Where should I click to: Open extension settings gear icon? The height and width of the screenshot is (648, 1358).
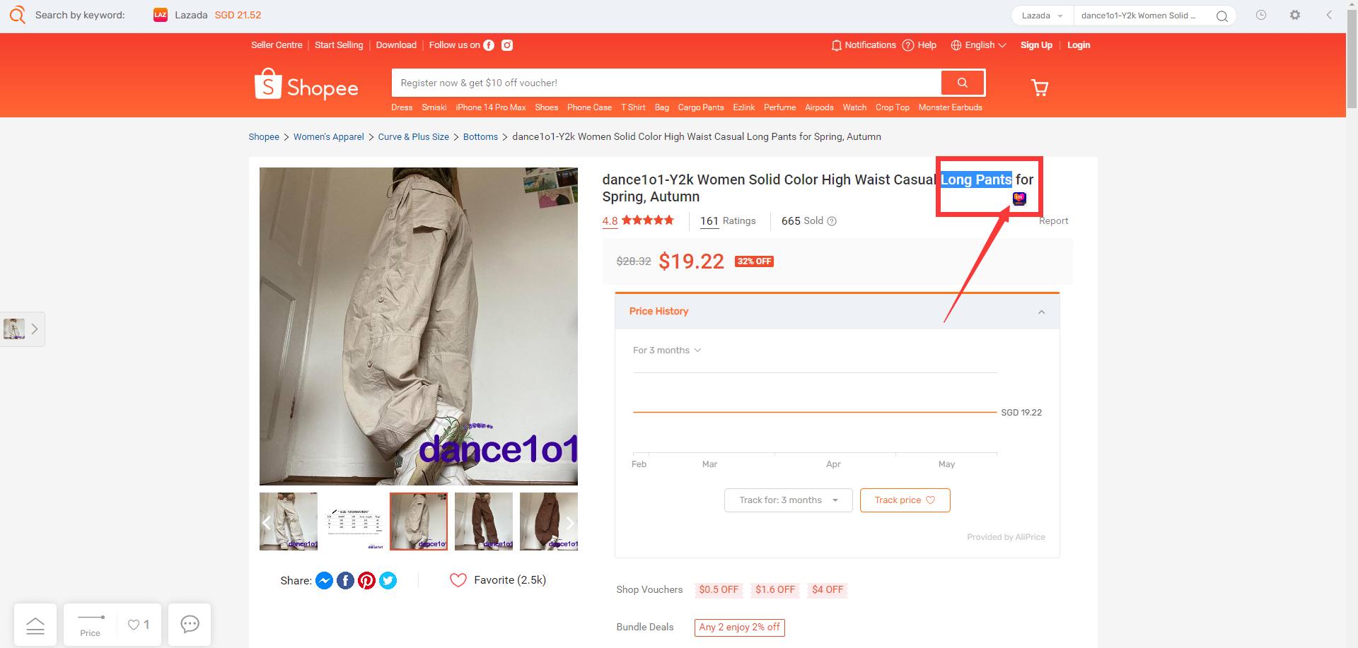click(x=1295, y=15)
